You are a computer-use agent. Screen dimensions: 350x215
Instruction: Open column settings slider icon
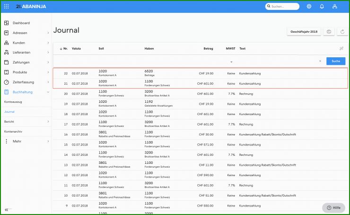point(341,48)
